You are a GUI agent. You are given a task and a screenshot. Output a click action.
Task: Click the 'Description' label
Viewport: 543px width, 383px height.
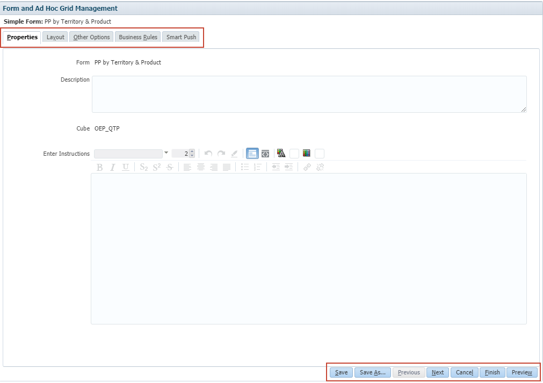(75, 80)
